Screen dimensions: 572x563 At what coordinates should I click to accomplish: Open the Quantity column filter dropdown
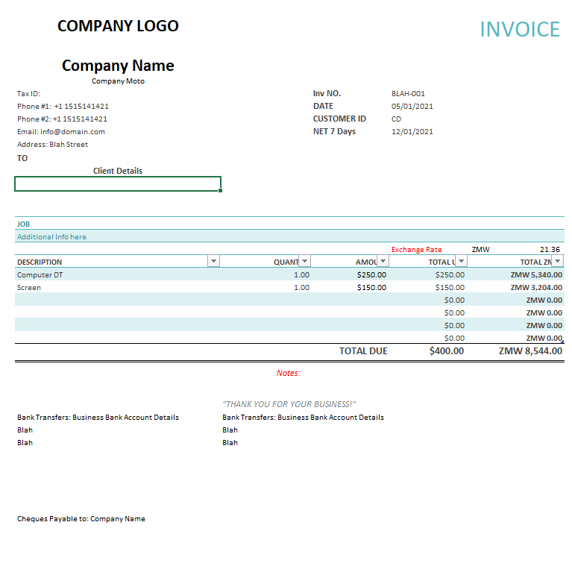pyautogui.click(x=304, y=262)
